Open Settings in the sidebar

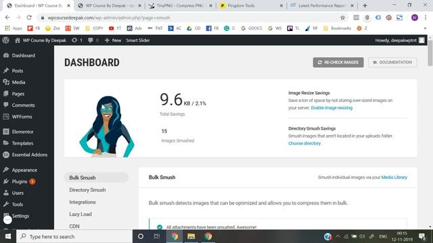tap(20, 216)
